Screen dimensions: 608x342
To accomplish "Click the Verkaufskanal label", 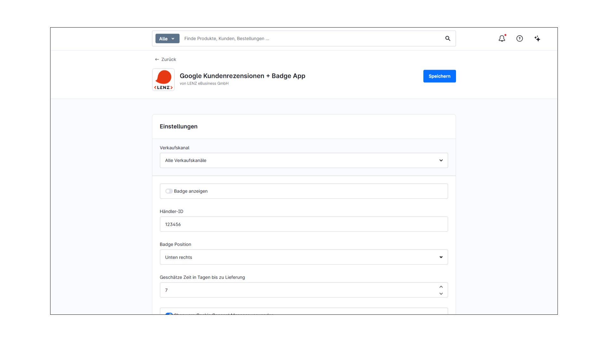I will click(174, 148).
